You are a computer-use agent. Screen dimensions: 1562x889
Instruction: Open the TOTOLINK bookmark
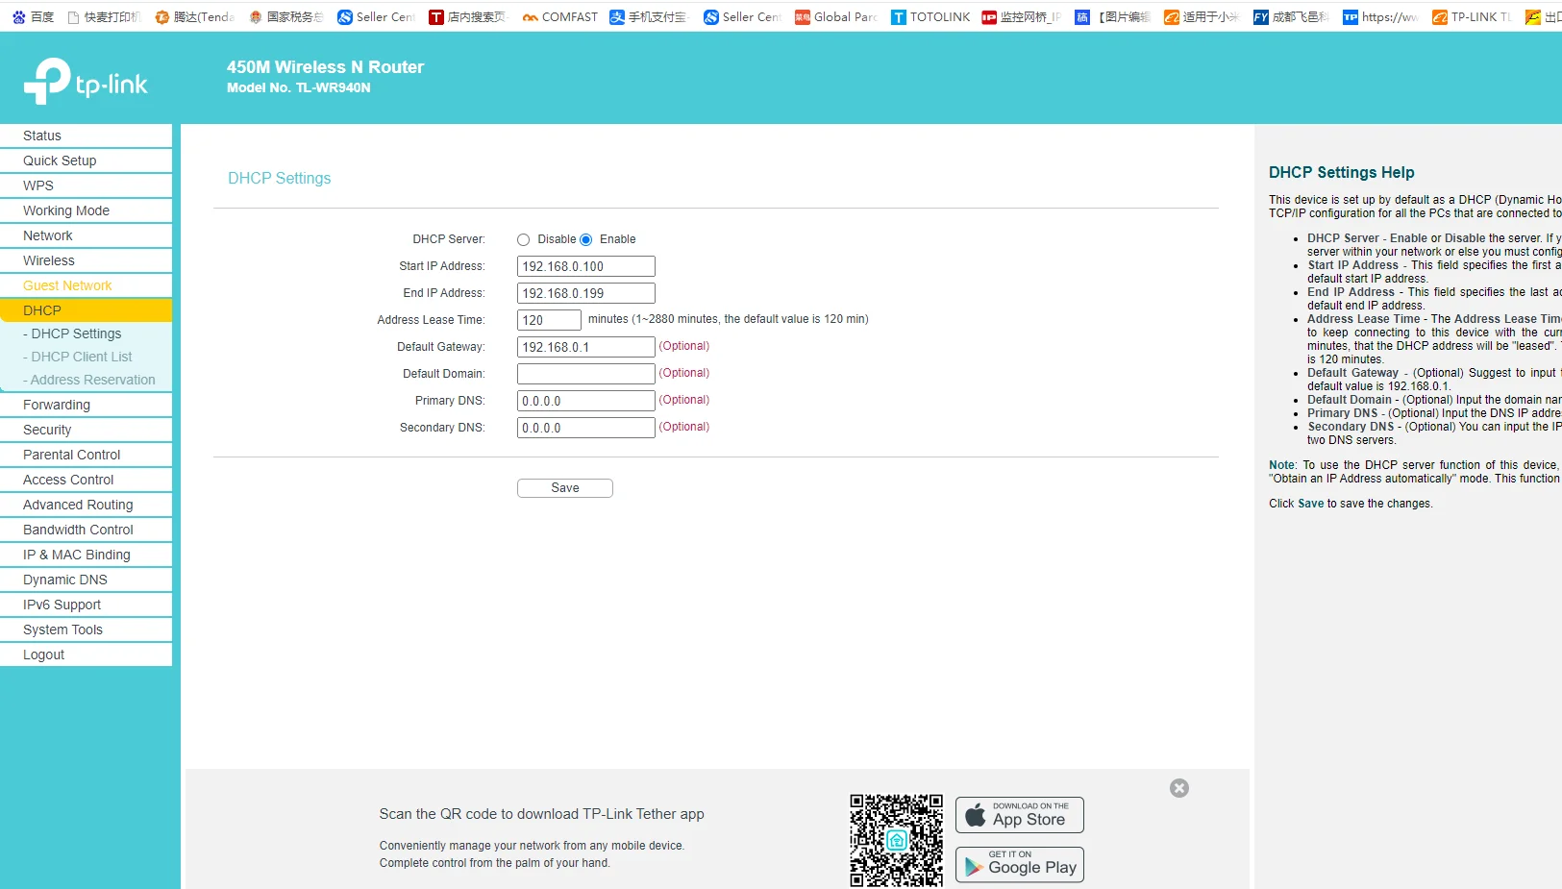931,17
